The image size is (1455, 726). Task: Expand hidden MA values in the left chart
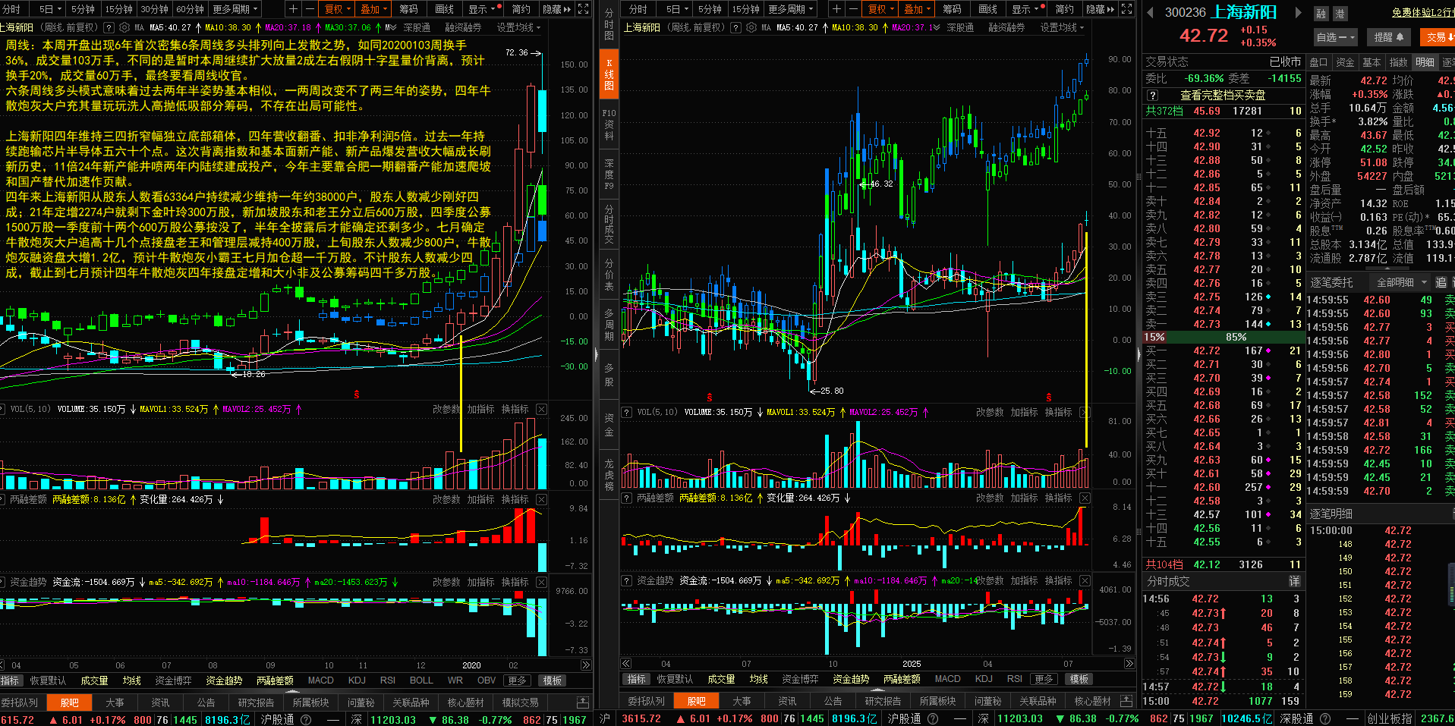point(390,27)
